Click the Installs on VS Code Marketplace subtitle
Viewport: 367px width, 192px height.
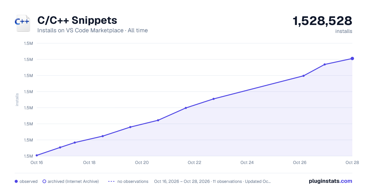pos(92,30)
